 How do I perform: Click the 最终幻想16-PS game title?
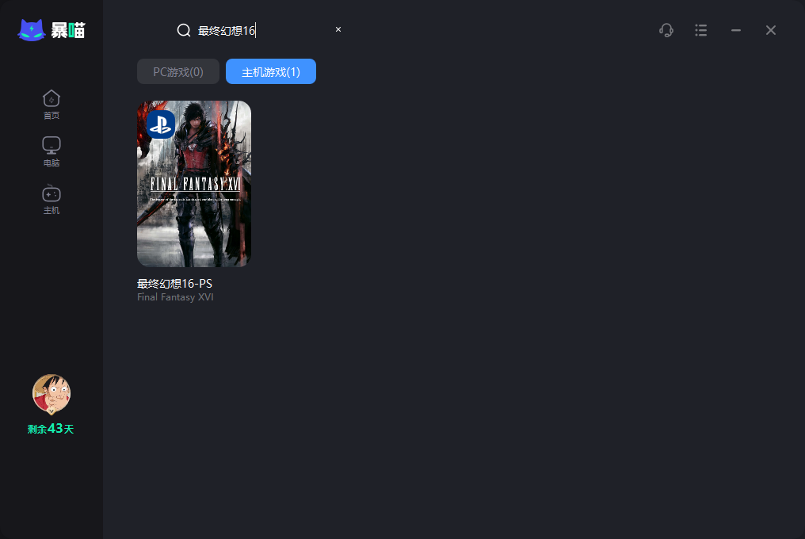(x=174, y=284)
